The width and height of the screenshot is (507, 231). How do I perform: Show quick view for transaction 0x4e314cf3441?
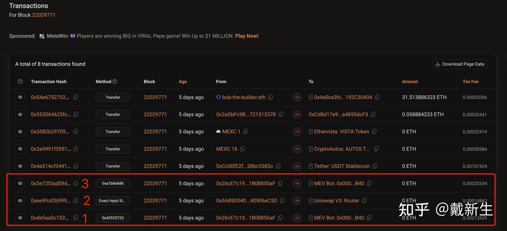coord(20,166)
